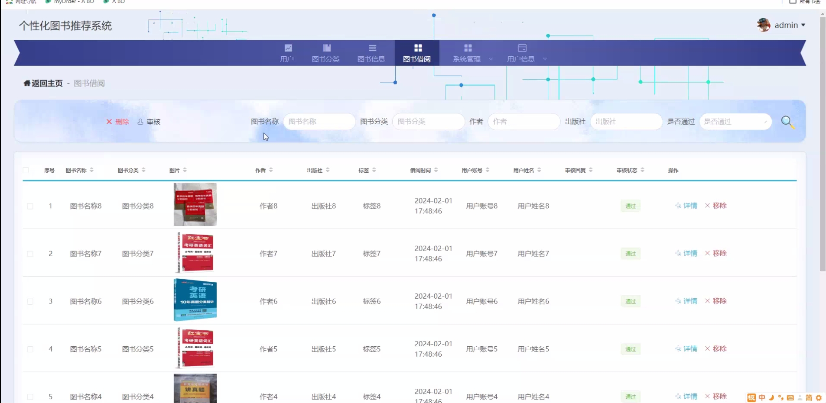This screenshot has width=826, height=403.
Task: Check the checkbox for row 1
Action: (x=30, y=206)
